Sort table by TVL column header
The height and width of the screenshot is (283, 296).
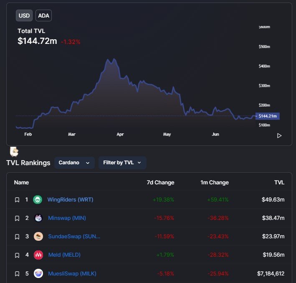[x=279, y=182]
